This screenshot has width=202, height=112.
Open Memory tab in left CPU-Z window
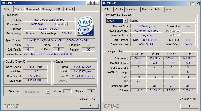[47, 9]
